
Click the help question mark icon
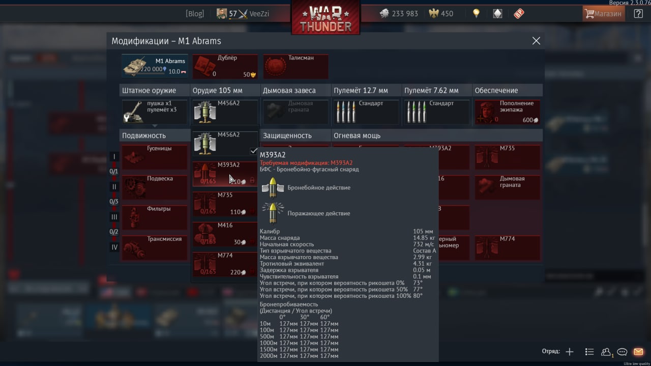tap(638, 14)
